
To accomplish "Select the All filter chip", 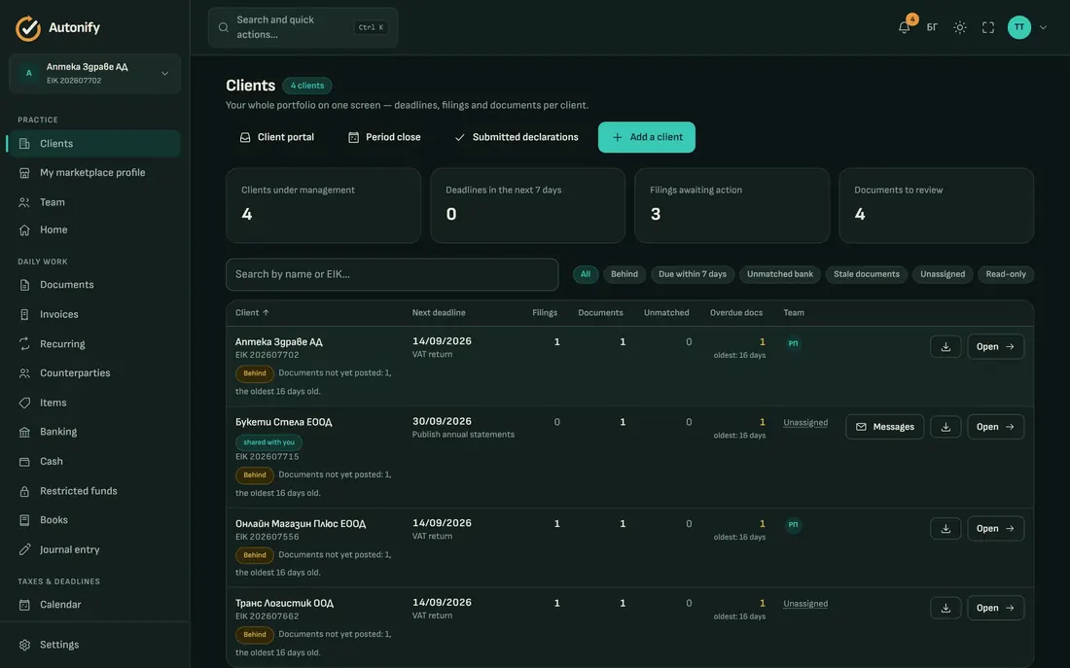I will pyautogui.click(x=586, y=274).
